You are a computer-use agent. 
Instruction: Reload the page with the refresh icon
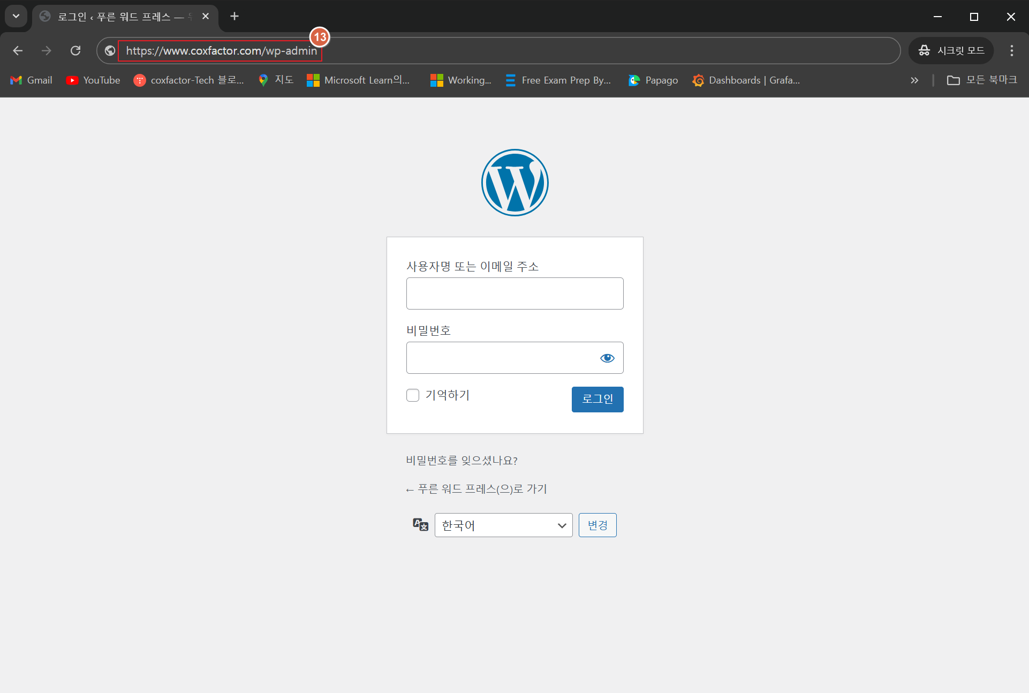coord(75,50)
